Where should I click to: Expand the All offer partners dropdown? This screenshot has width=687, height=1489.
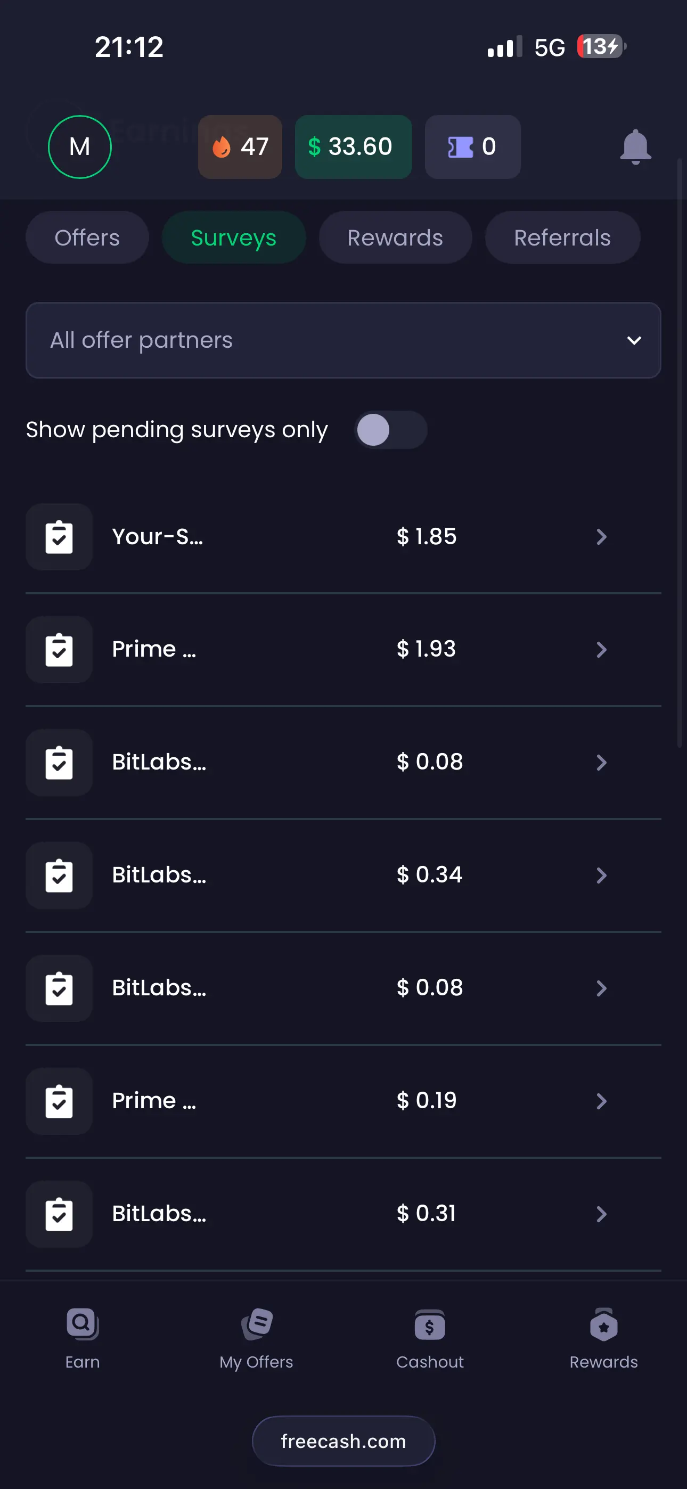[x=343, y=340]
